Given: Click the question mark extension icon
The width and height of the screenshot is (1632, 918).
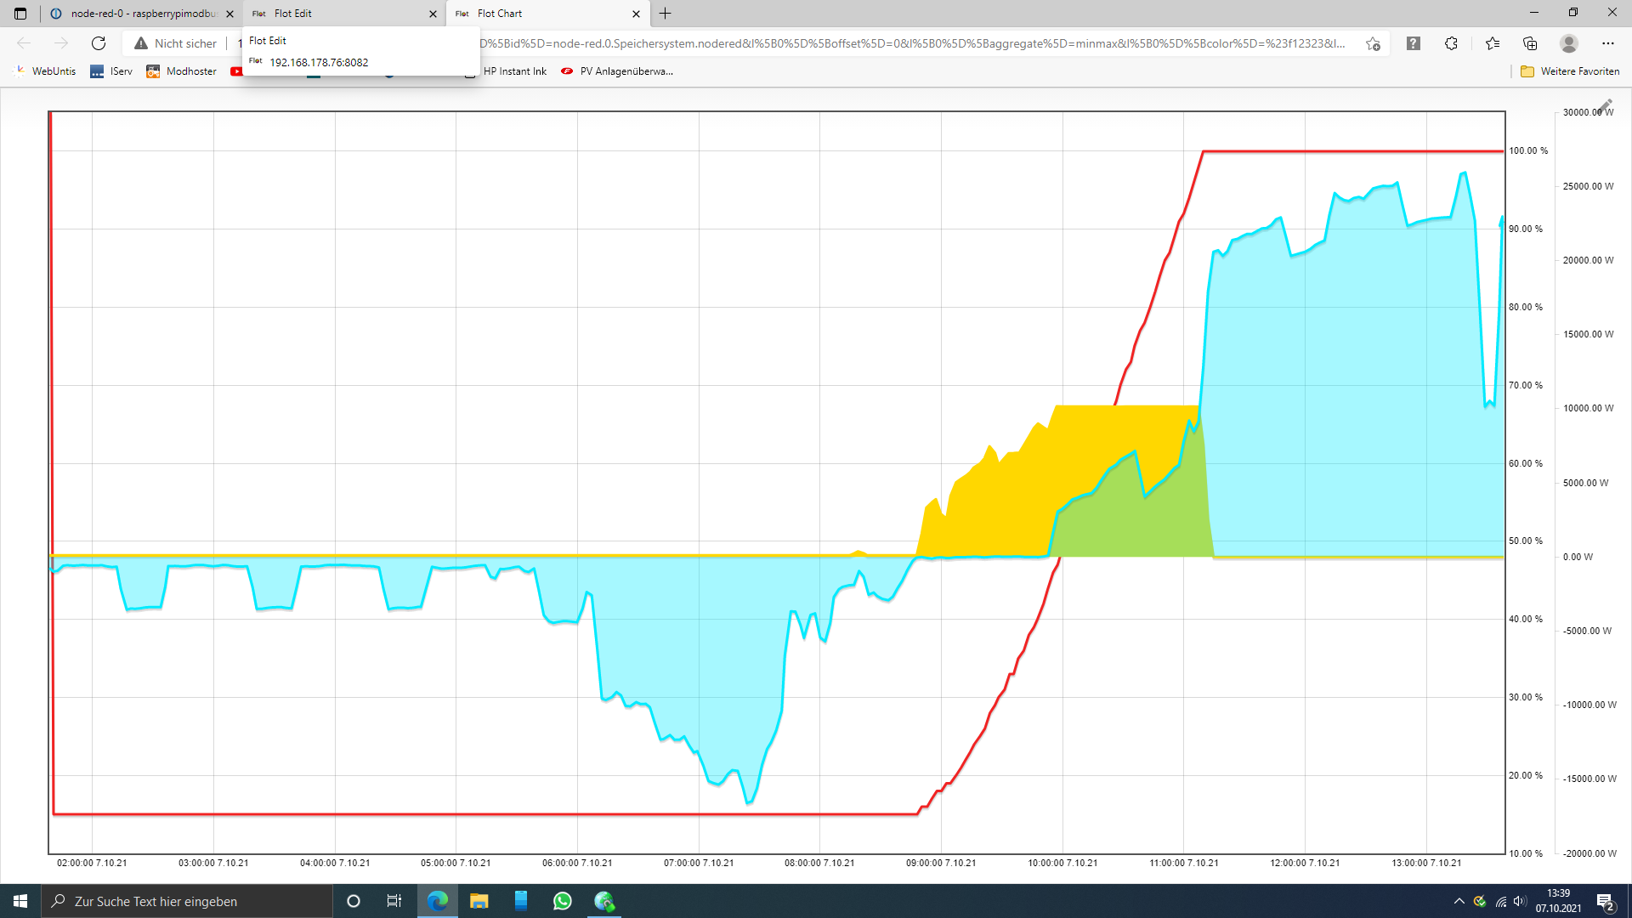Looking at the screenshot, I should coord(1413,43).
